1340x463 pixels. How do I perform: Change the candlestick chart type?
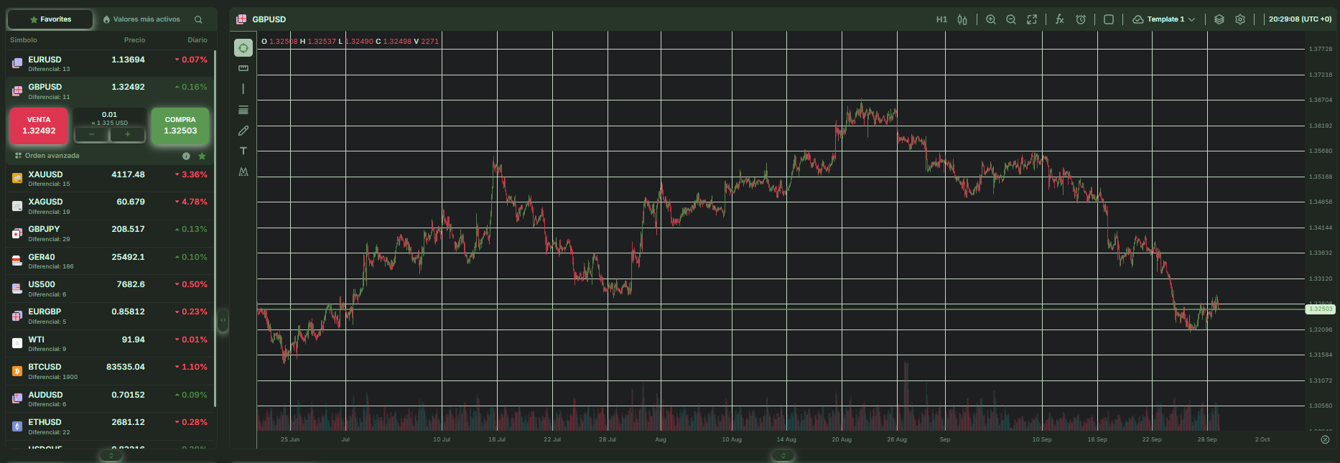(x=962, y=19)
